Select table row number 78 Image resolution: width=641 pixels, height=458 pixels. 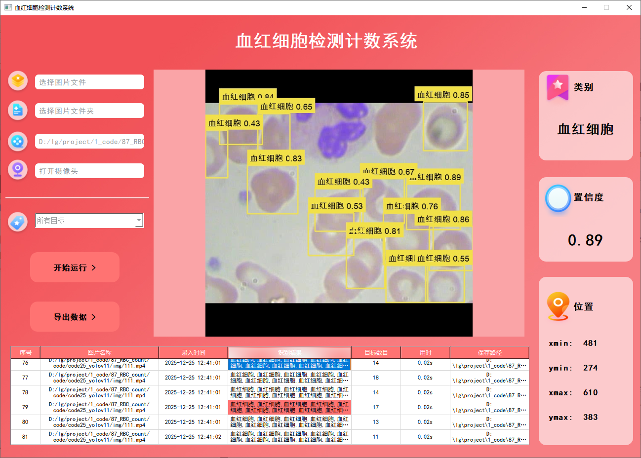[270, 392]
